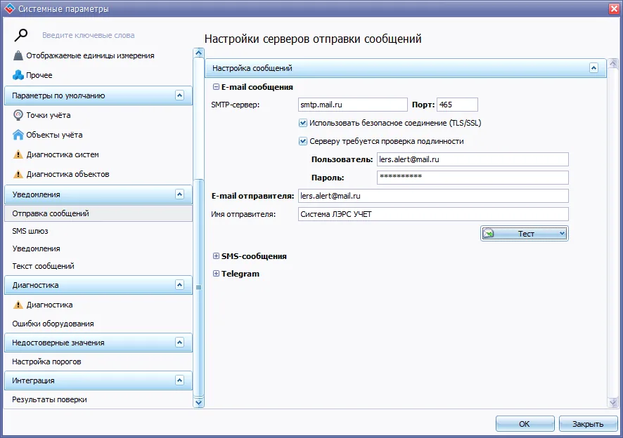Open the SMS шлюз settings page

[30, 231]
